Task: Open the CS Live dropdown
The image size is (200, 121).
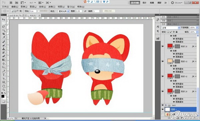Action: [177, 3]
